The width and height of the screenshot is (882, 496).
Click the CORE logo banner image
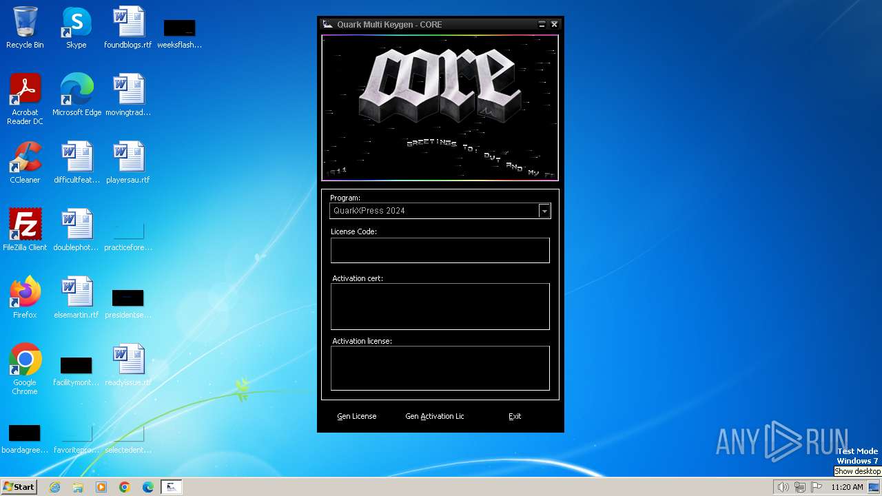pos(440,108)
